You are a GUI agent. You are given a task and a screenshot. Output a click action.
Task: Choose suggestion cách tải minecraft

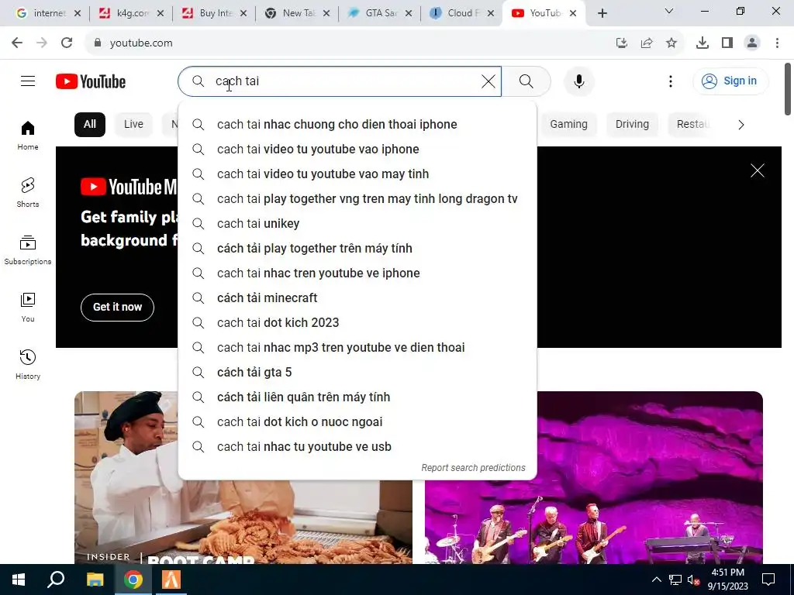click(x=357, y=298)
